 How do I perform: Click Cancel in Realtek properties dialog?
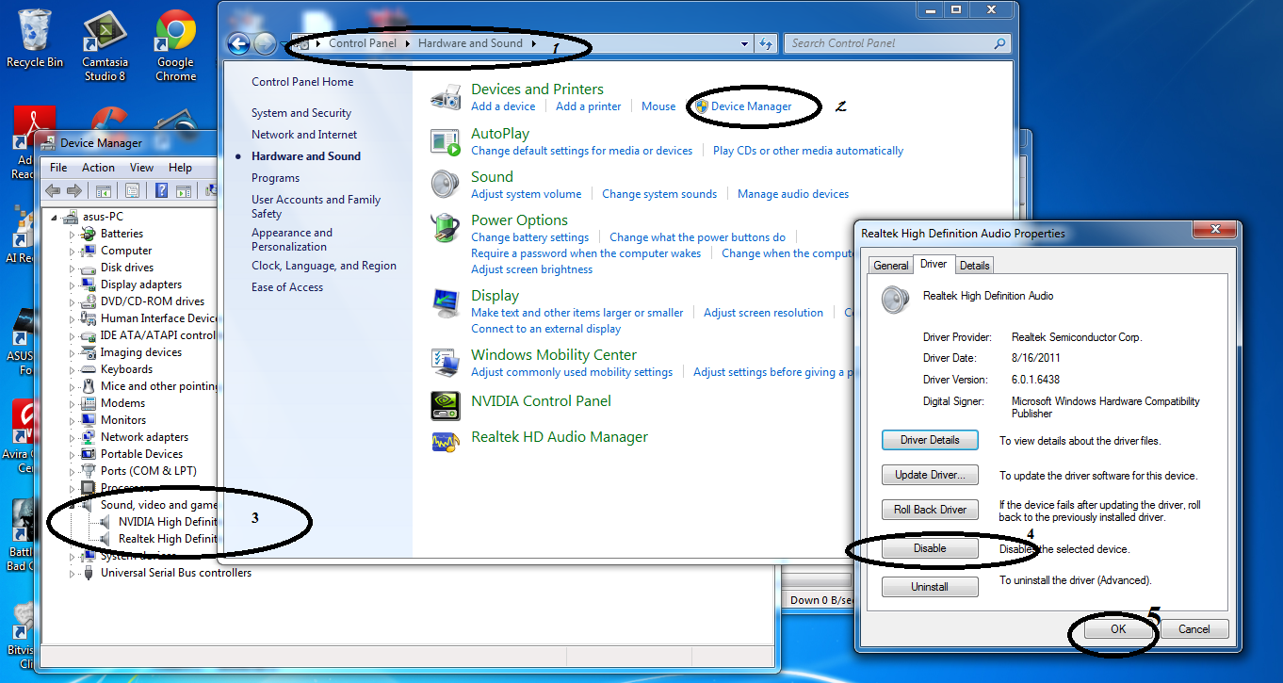point(1194,628)
